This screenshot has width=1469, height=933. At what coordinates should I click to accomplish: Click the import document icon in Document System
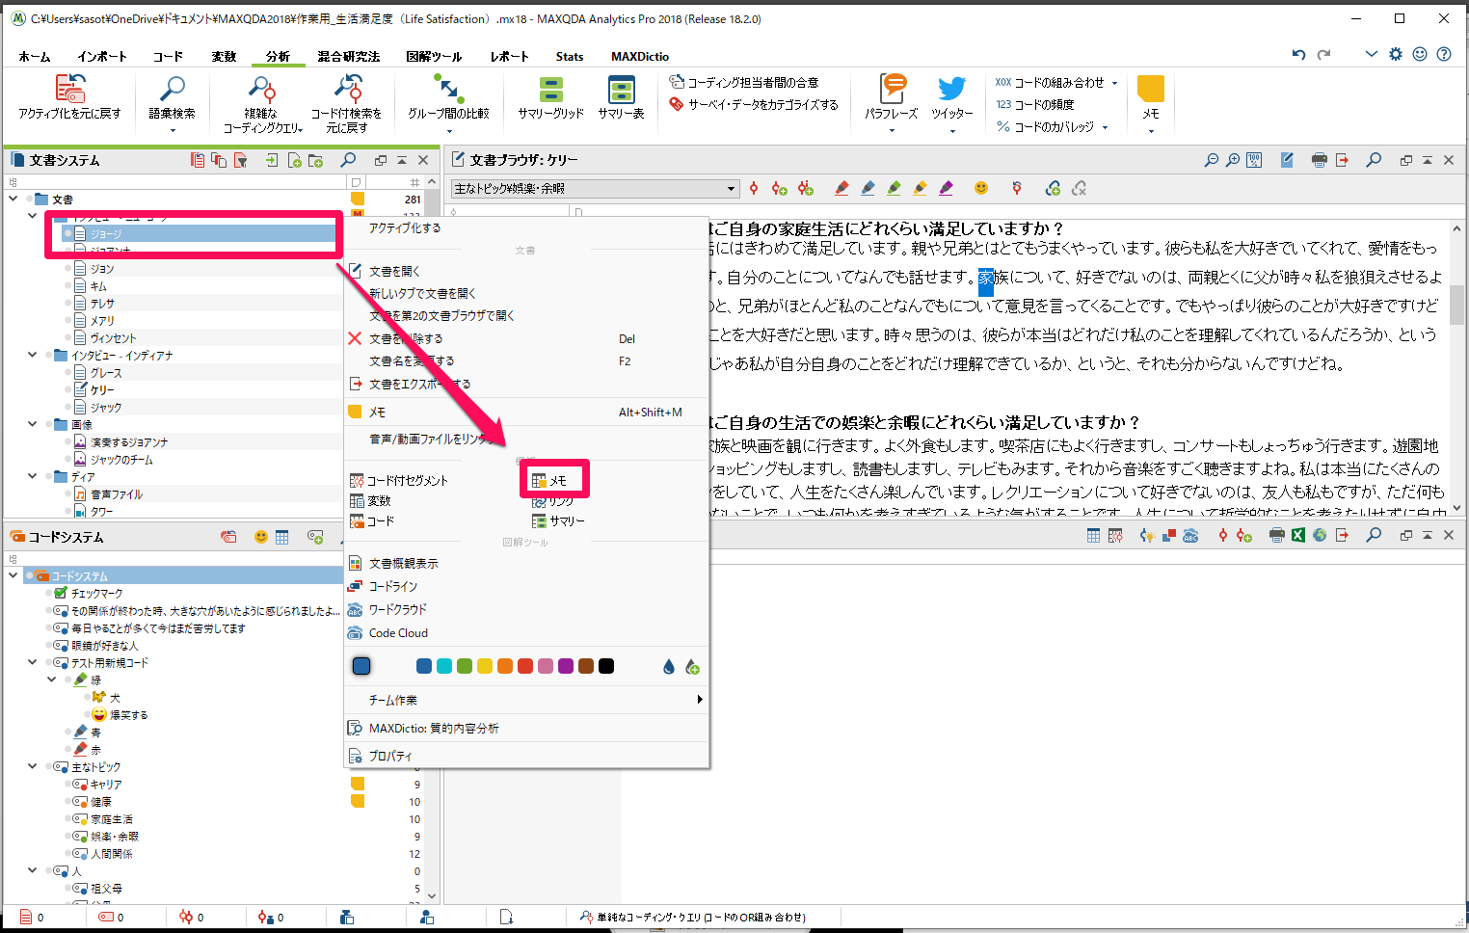272,160
